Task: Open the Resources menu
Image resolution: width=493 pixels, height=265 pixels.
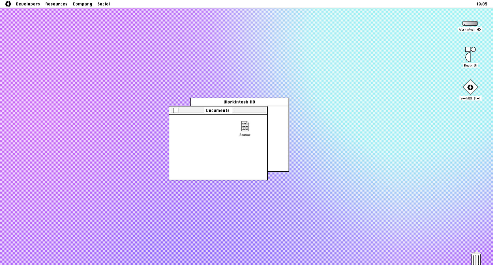Action: (x=56, y=4)
